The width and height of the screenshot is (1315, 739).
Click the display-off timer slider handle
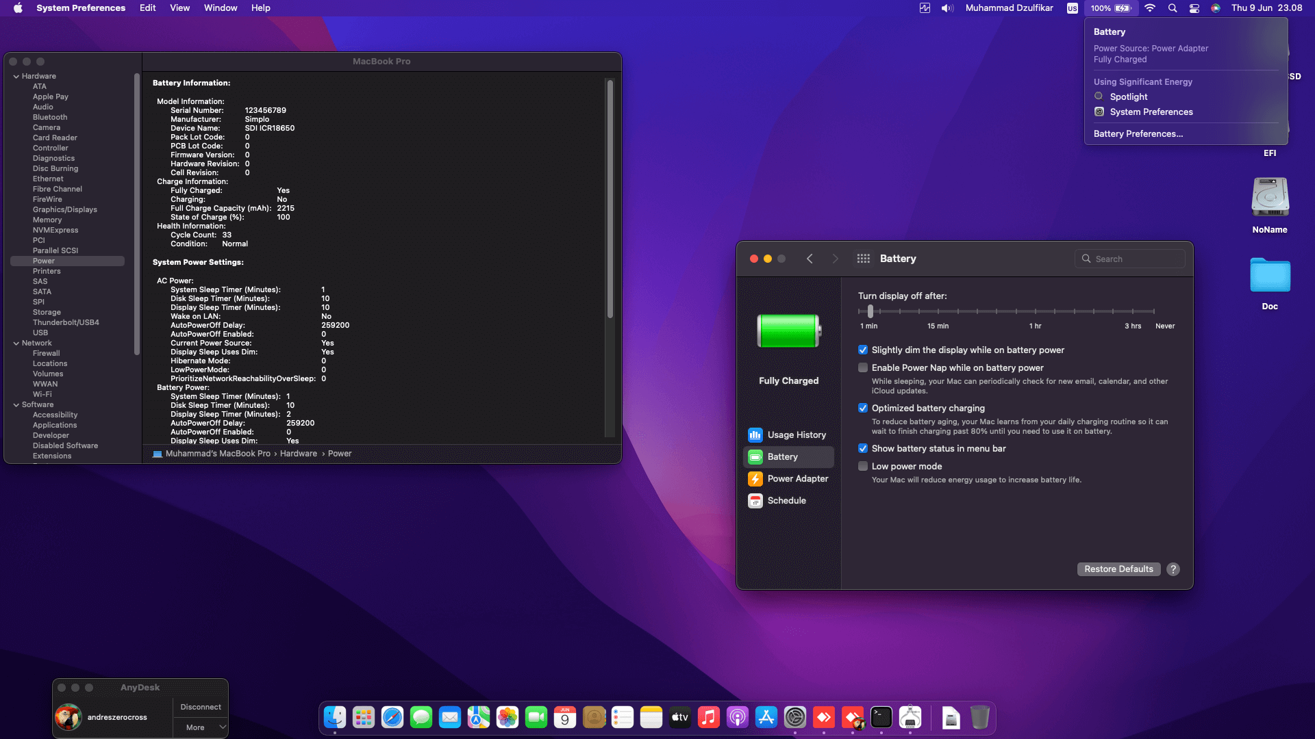click(871, 311)
